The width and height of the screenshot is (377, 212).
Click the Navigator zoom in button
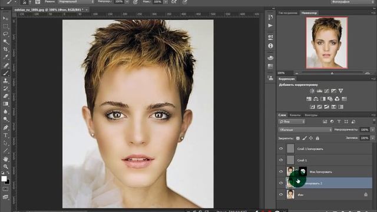pos(368,73)
